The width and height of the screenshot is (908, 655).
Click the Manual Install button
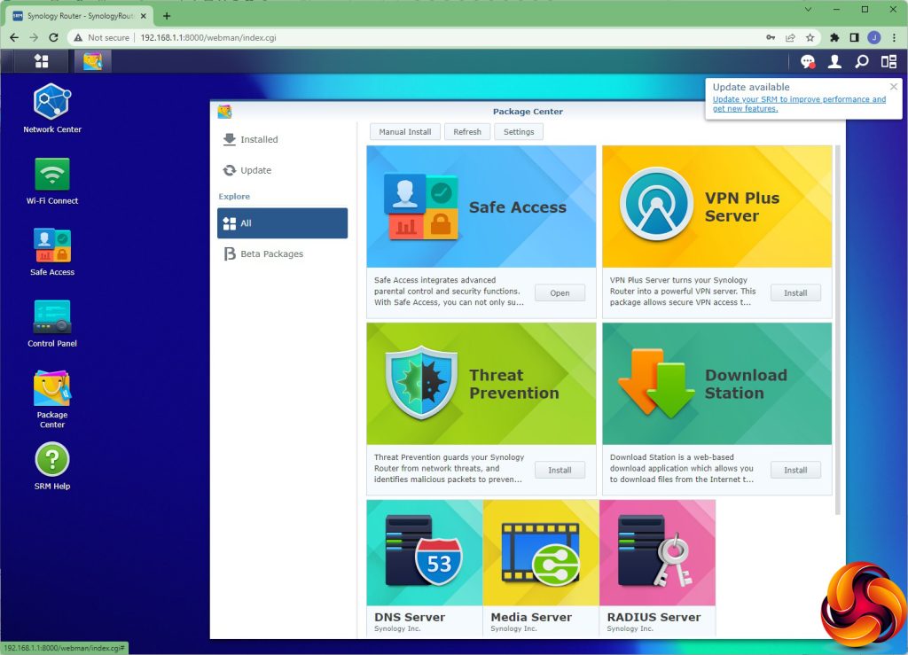(404, 132)
